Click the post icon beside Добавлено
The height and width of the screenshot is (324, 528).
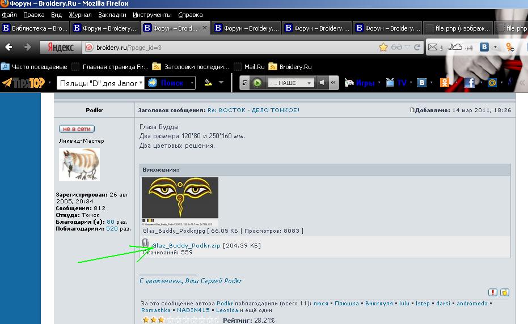412,110
